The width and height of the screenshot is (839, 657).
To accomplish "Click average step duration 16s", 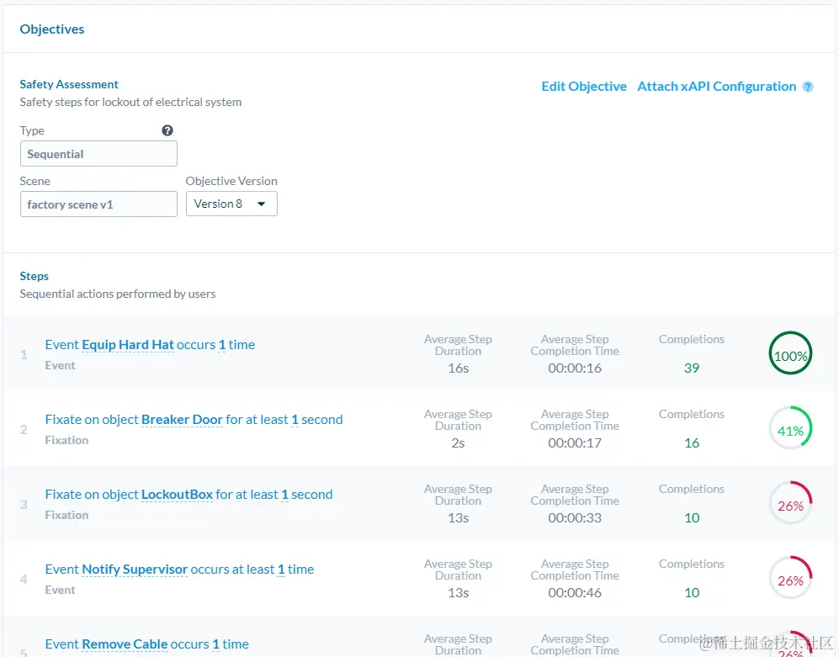I will pyautogui.click(x=458, y=368).
